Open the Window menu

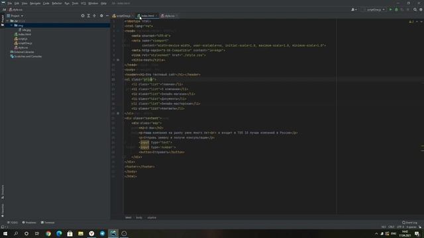[x=93, y=3]
